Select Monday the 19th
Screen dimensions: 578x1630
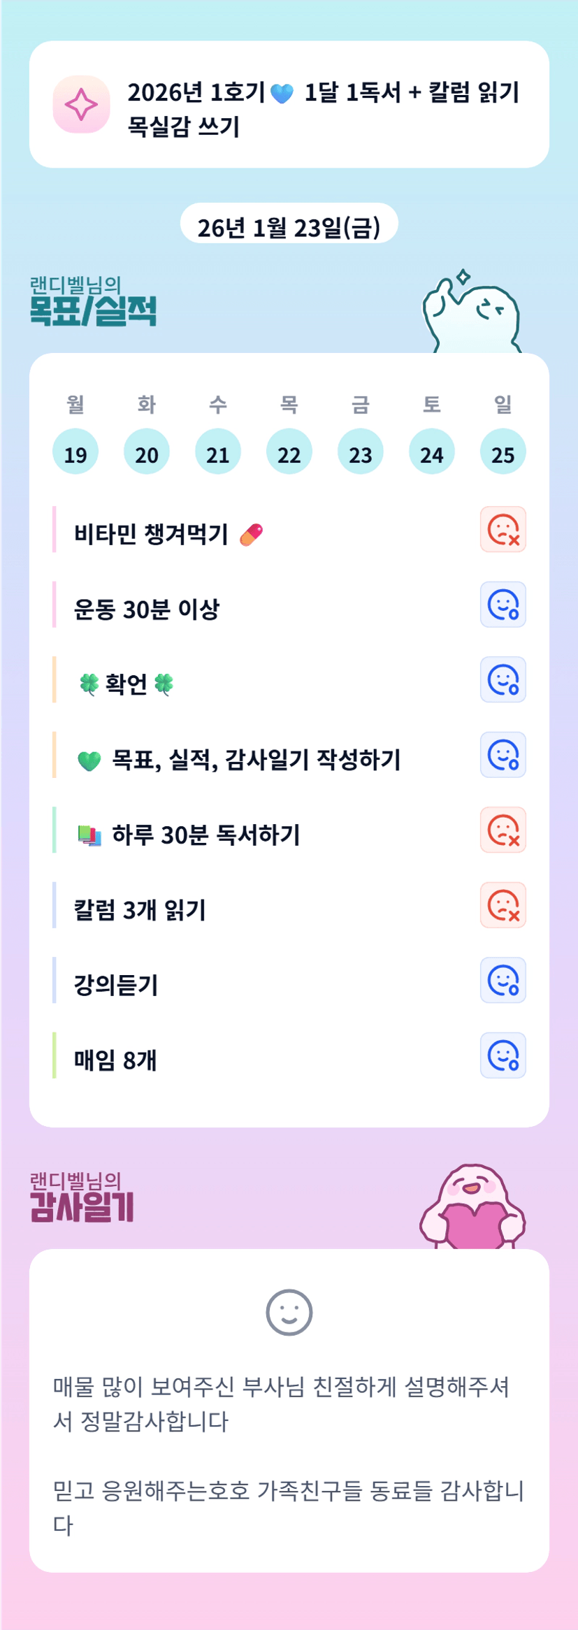75,452
